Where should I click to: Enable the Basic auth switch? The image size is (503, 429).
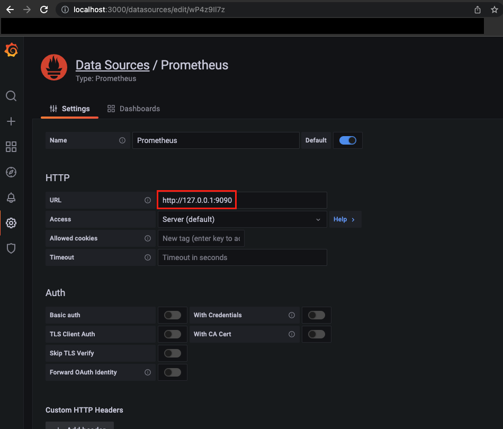173,315
